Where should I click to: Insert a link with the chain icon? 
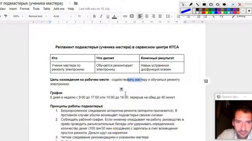click(x=125, y=16)
